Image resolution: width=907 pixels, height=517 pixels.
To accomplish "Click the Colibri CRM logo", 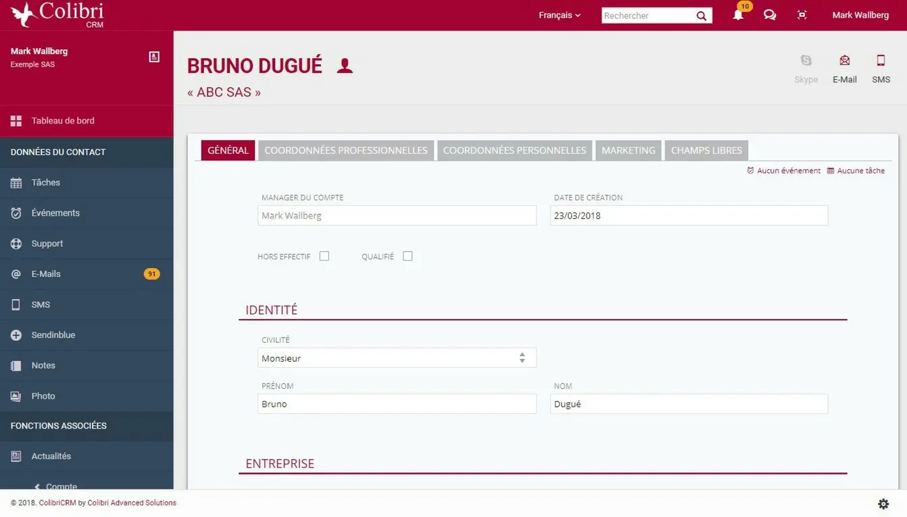I will (x=57, y=15).
